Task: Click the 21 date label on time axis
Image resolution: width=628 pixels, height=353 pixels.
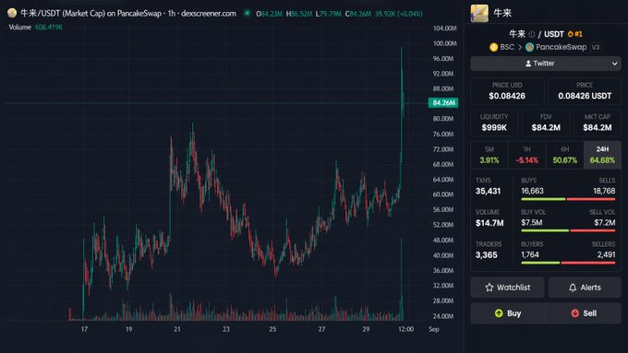Action: pos(177,329)
